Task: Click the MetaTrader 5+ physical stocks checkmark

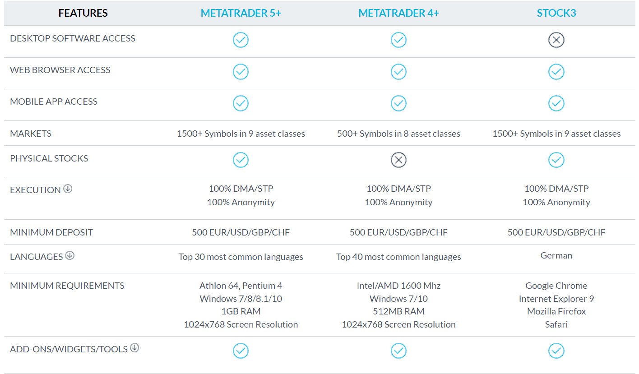Action: (x=241, y=160)
